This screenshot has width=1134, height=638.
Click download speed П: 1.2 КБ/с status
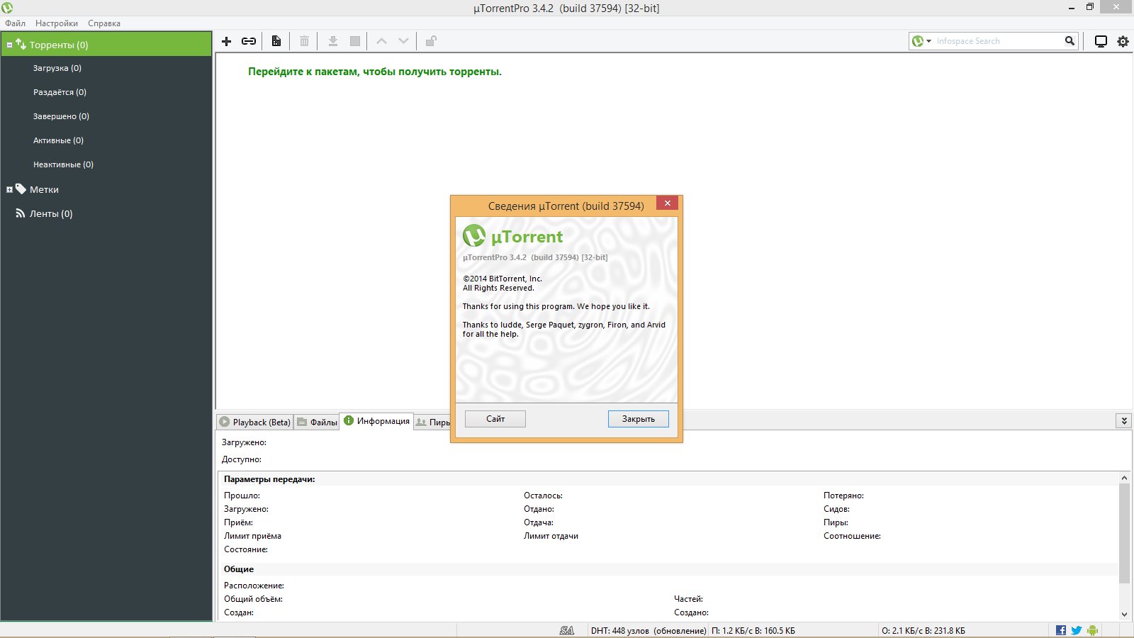(x=753, y=630)
